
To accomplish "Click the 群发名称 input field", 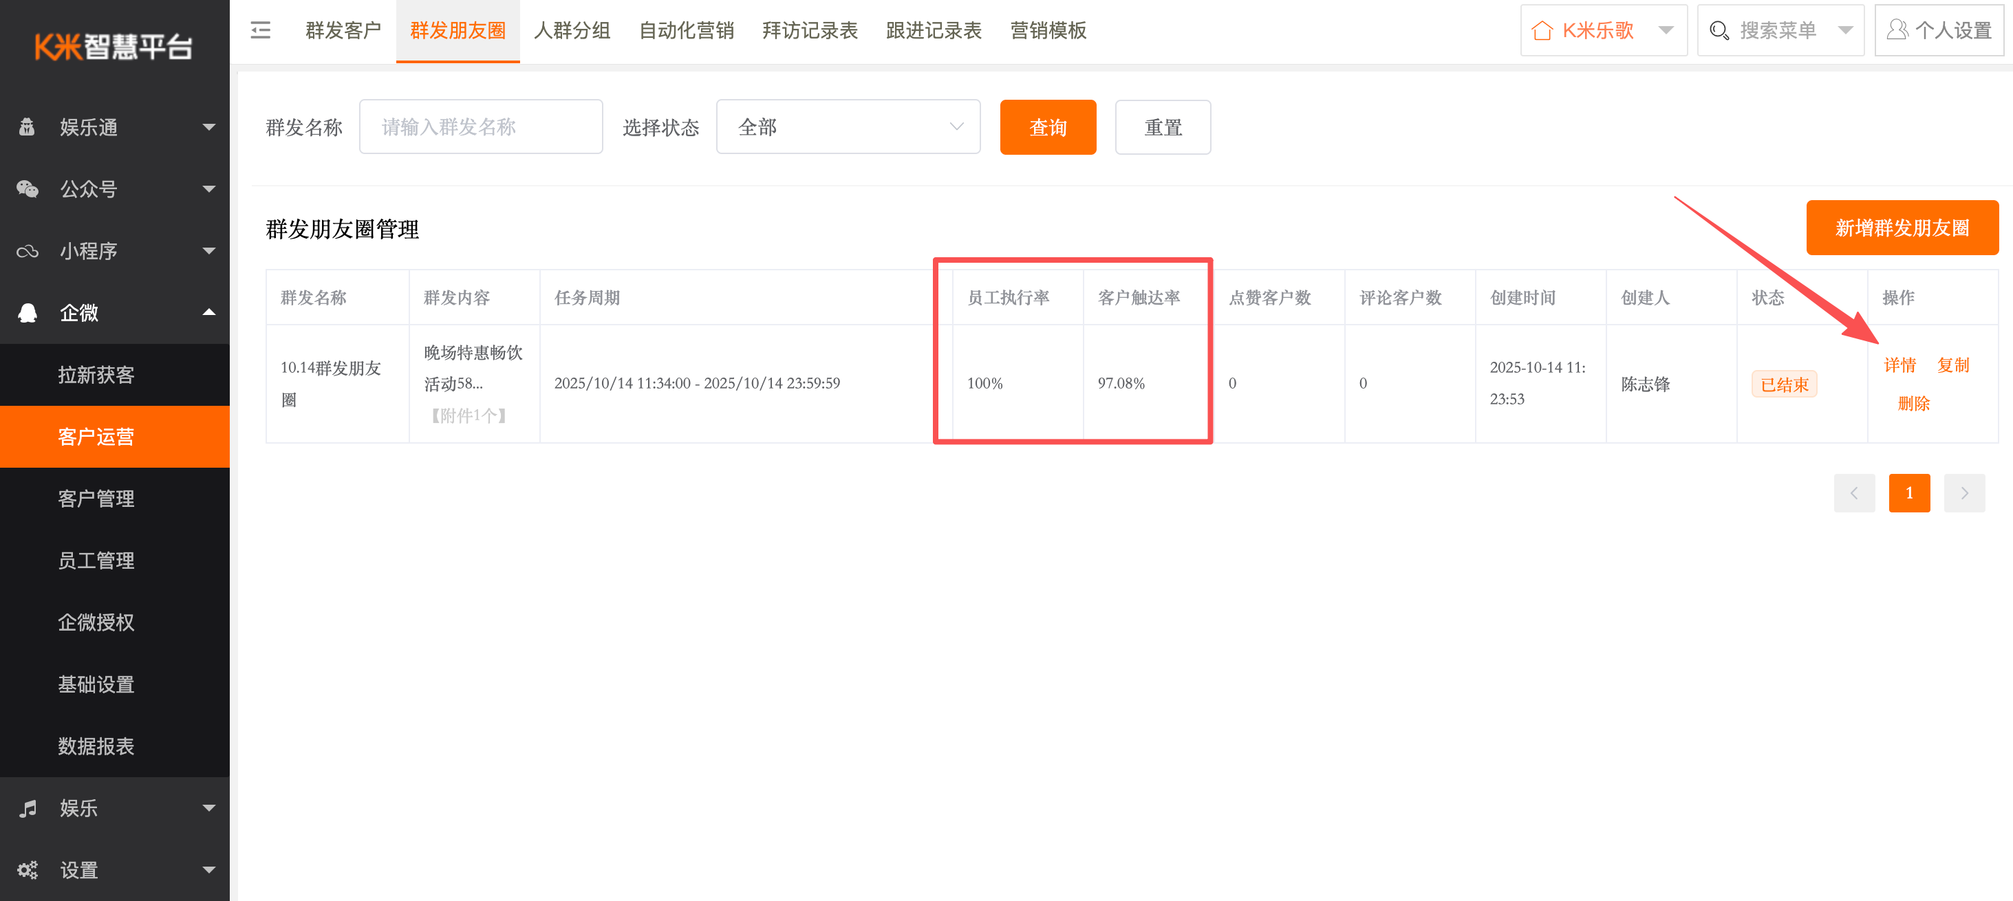I will tap(481, 127).
